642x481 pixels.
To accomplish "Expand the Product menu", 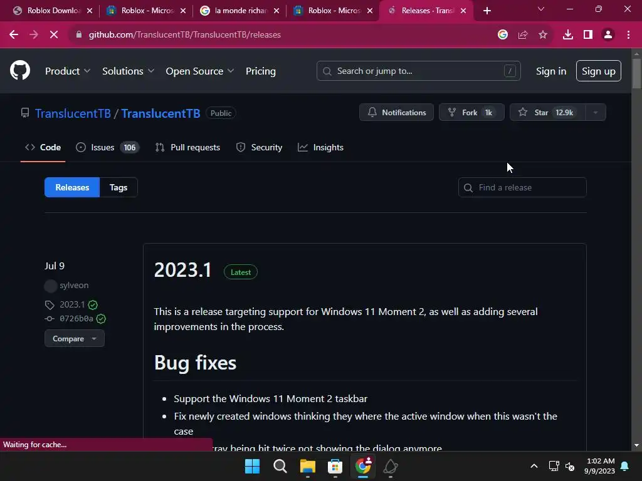I will [x=68, y=71].
